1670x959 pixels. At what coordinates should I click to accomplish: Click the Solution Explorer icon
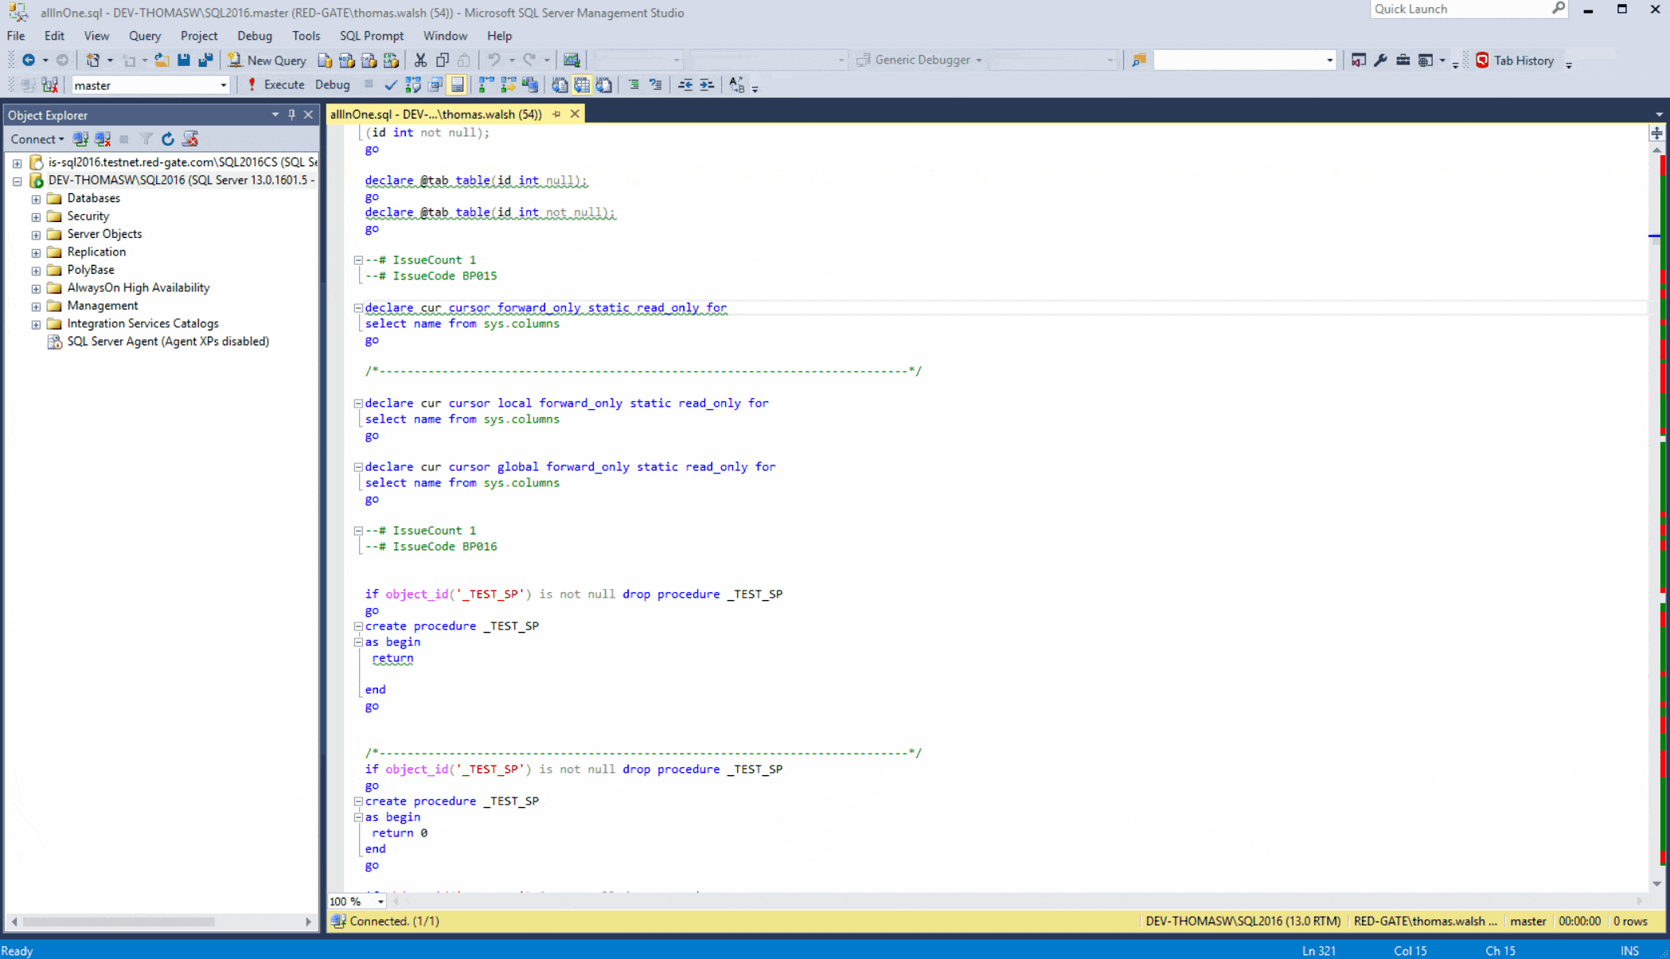(1359, 60)
